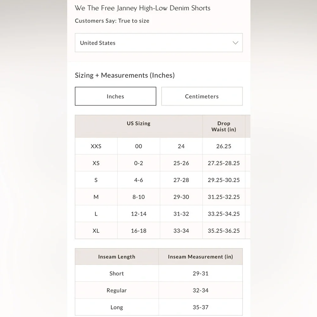The image size is (317, 317).
Task: Click the Customers Say: True to size text
Action: [112, 21]
